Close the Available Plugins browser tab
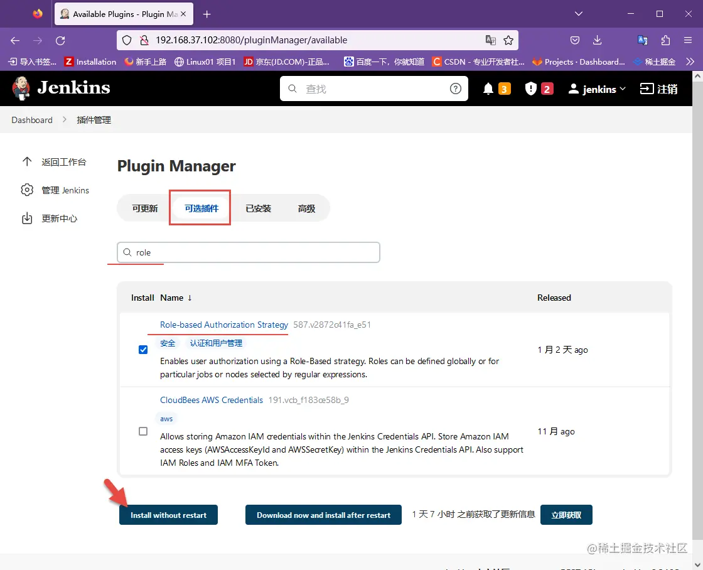This screenshot has width=703, height=570. (x=183, y=14)
